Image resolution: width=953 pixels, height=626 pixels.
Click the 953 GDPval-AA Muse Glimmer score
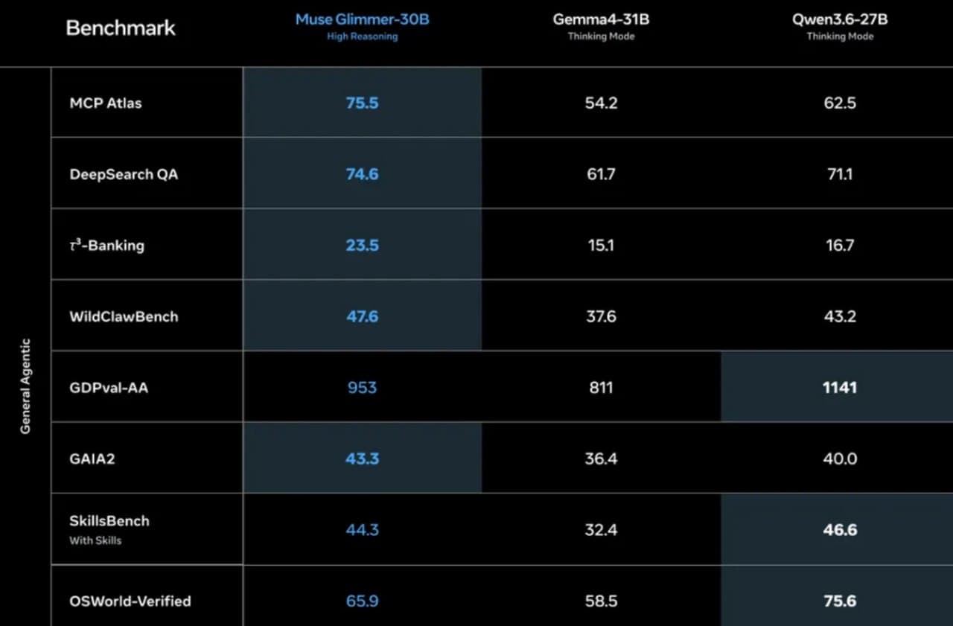click(x=362, y=388)
